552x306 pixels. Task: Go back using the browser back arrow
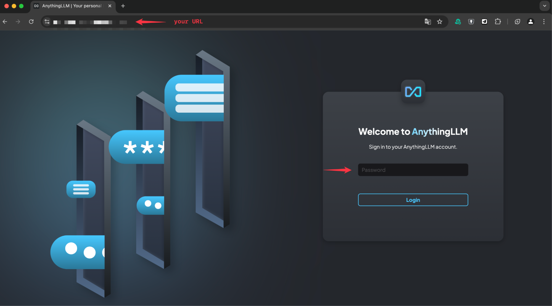point(5,21)
